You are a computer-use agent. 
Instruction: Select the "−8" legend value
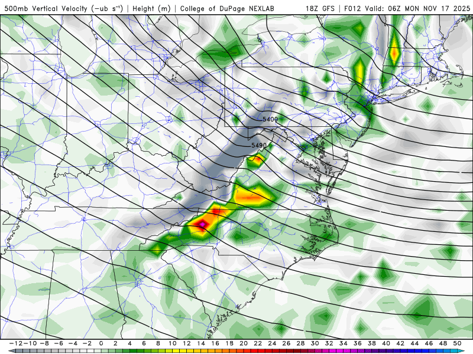tap(44, 343)
